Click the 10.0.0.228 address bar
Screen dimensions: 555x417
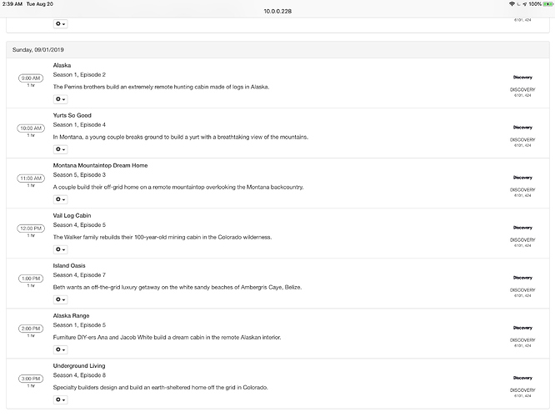pos(277,12)
